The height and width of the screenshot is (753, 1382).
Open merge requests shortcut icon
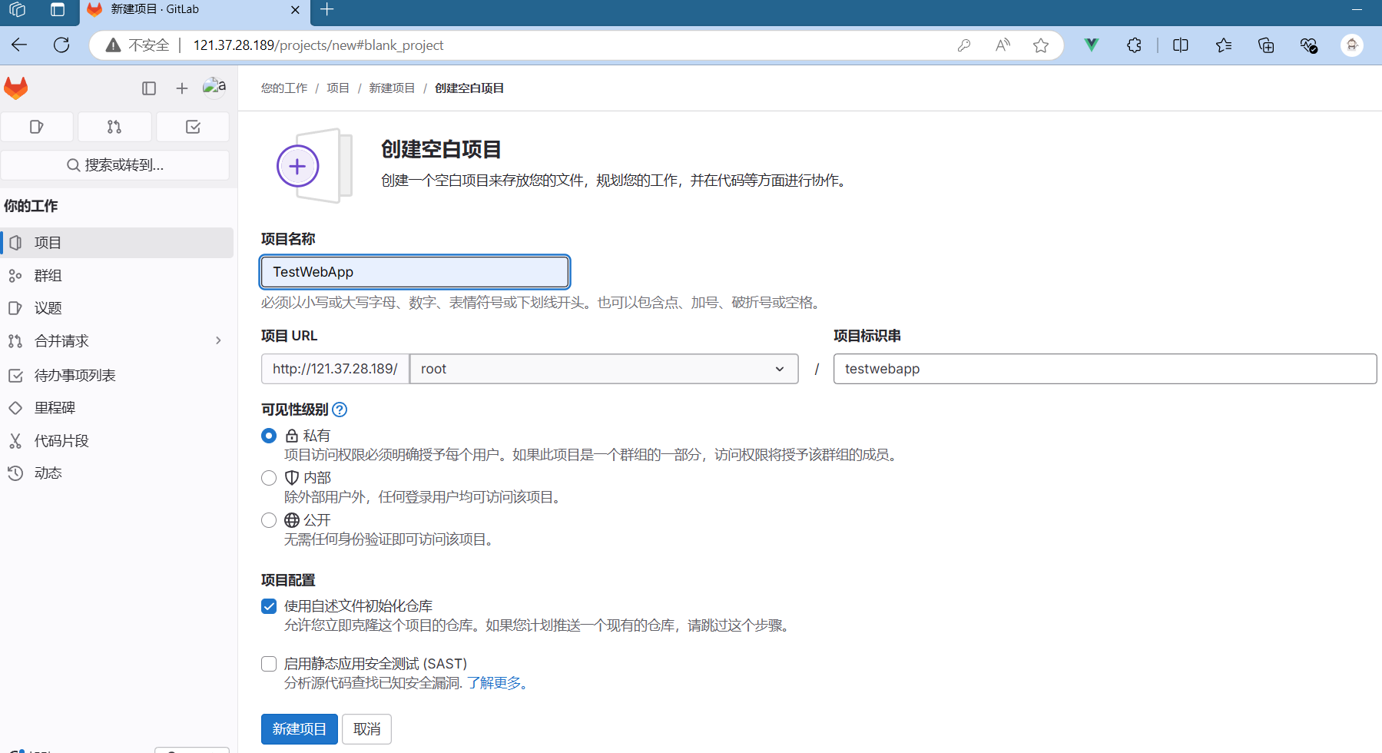coord(114,127)
